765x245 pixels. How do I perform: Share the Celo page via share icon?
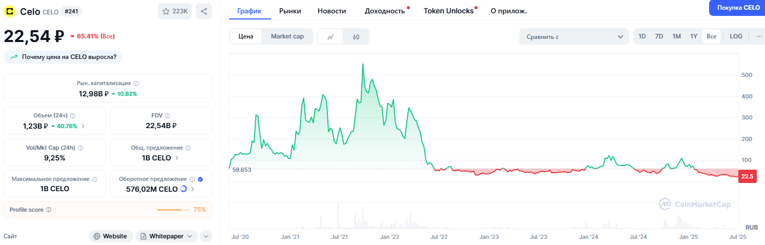204,11
